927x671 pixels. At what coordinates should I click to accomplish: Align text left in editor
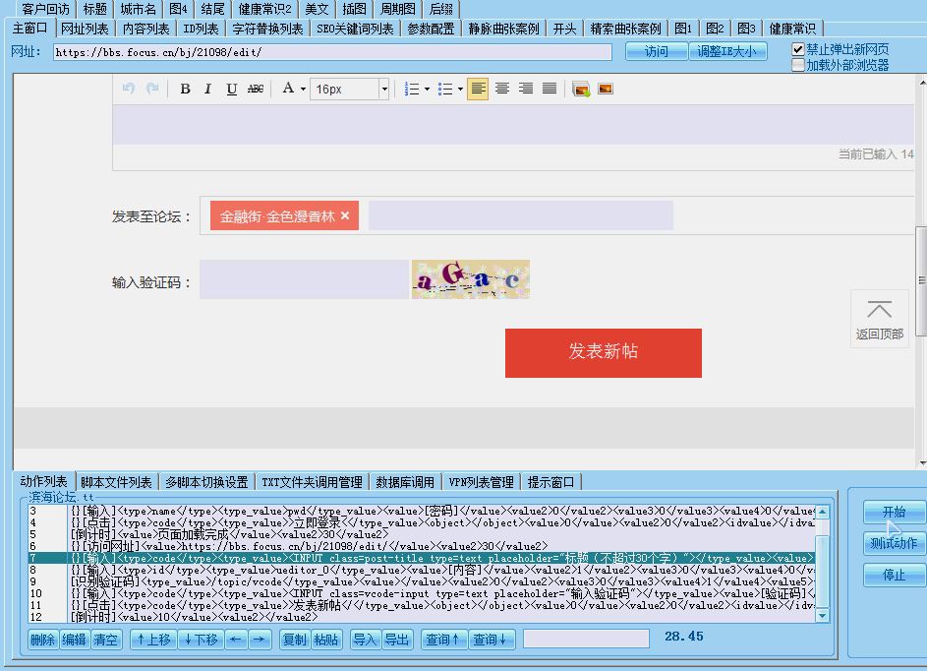click(x=478, y=89)
